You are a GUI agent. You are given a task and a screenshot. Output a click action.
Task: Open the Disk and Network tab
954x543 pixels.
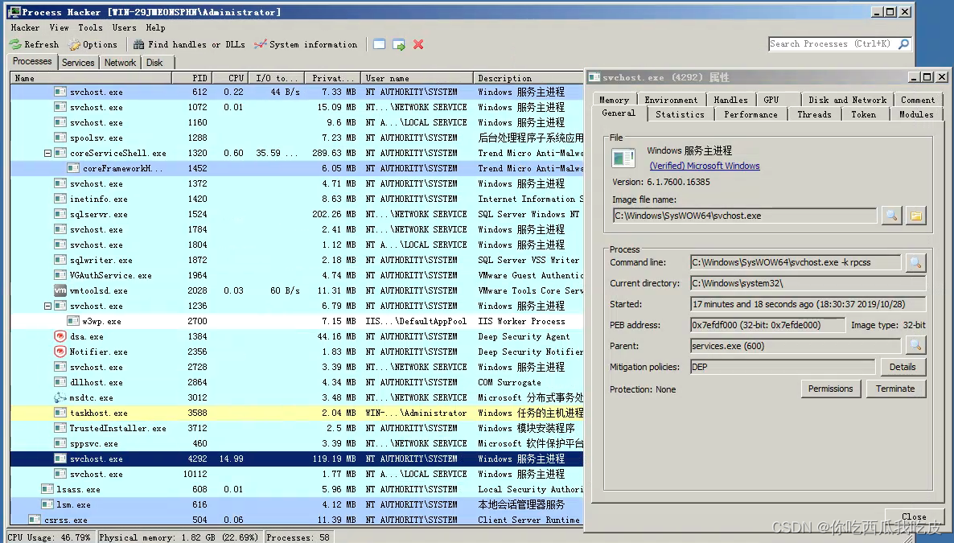[x=847, y=100]
